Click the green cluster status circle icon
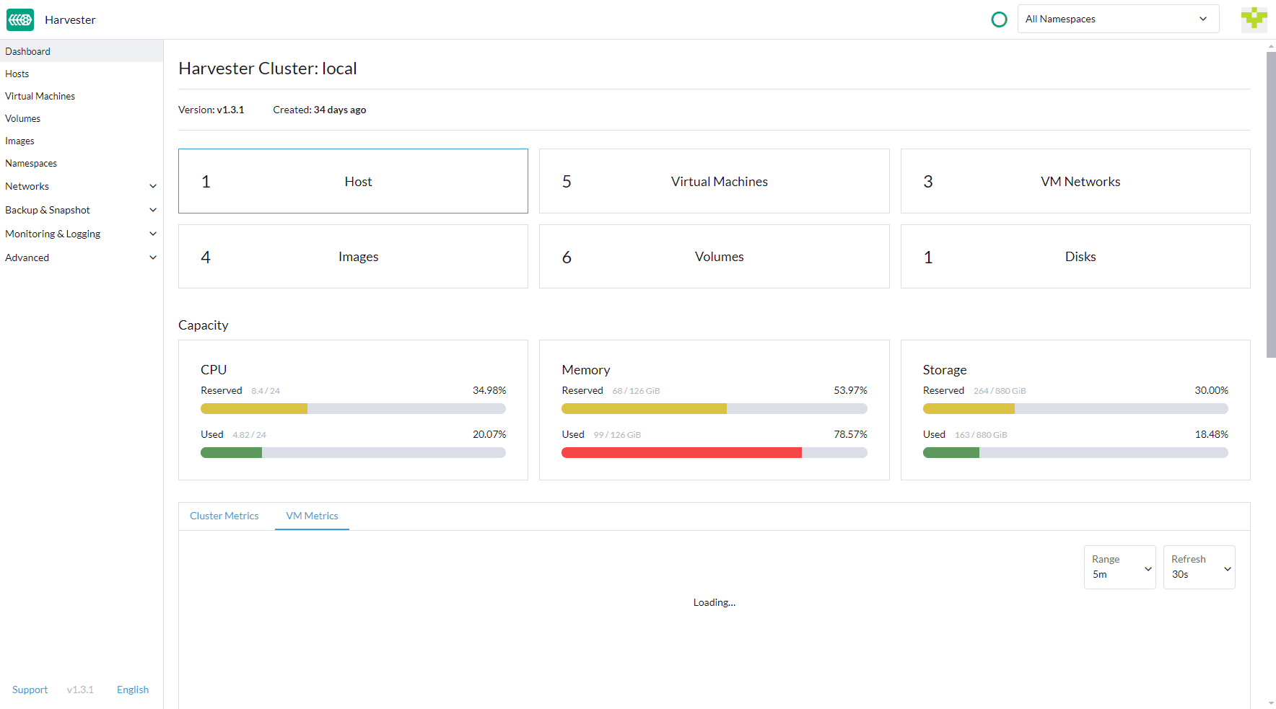1276x709 pixels. click(999, 19)
